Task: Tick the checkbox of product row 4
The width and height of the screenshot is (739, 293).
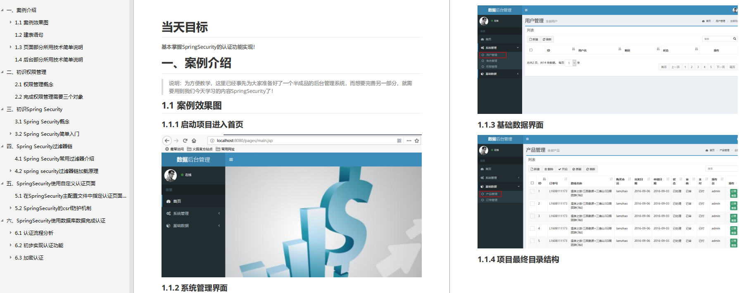Action: tap(532, 229)
